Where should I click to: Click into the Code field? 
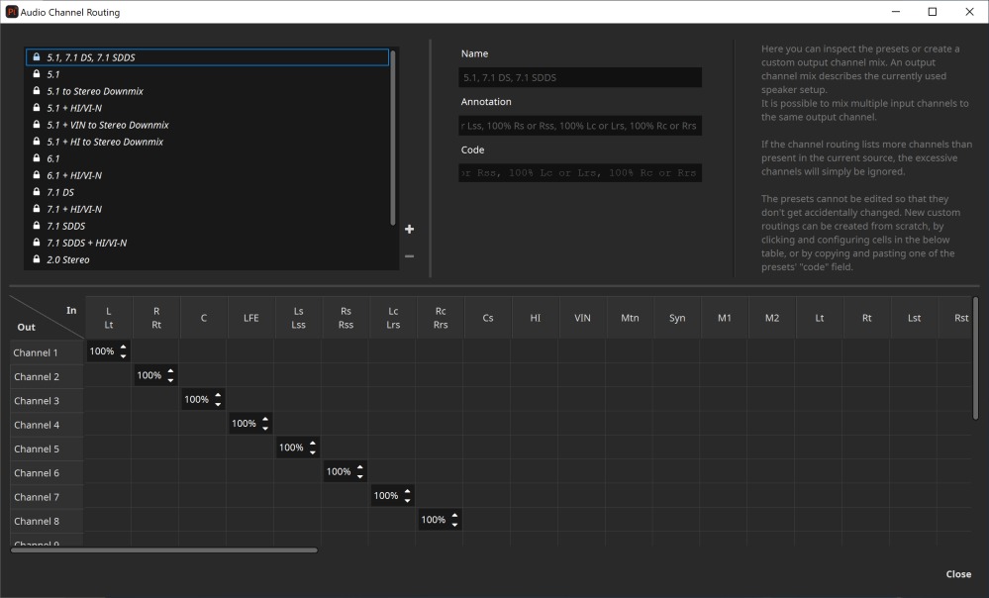point(580,173)
